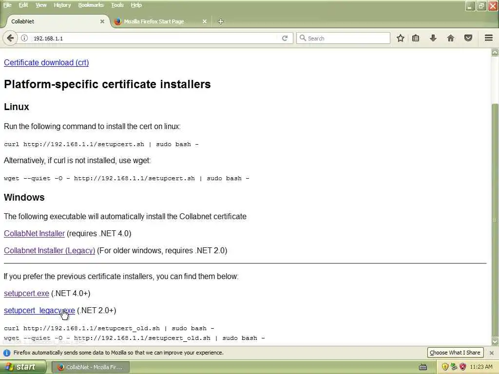
Task: Open the Windows Start menu
Action: click(x=22, y=367)
